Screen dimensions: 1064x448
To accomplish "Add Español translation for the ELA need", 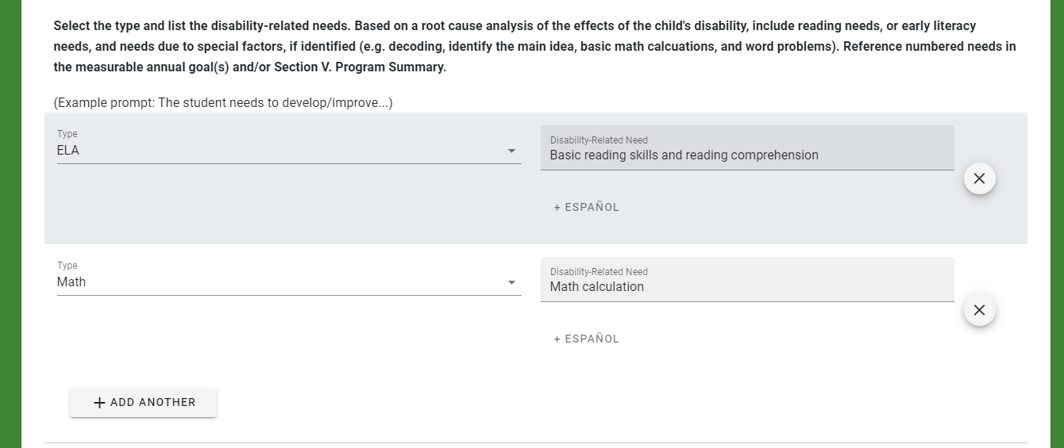I will 587,207.
